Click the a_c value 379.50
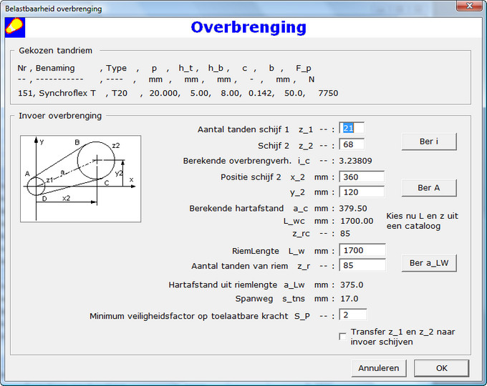Viewport: 487px width, 386px height. click(x=353, y=208)
